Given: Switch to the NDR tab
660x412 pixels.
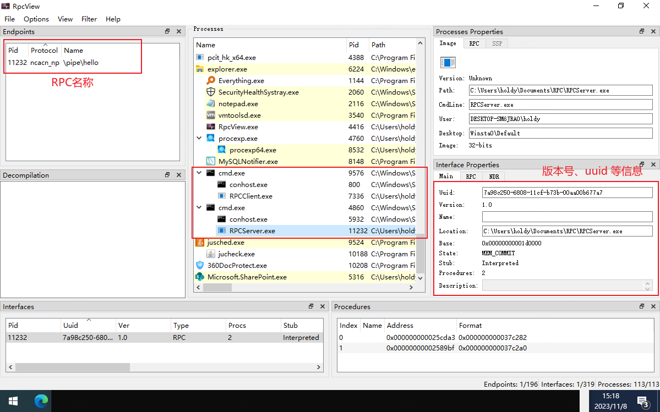Looking at the screenshot, I should point(494,177).
